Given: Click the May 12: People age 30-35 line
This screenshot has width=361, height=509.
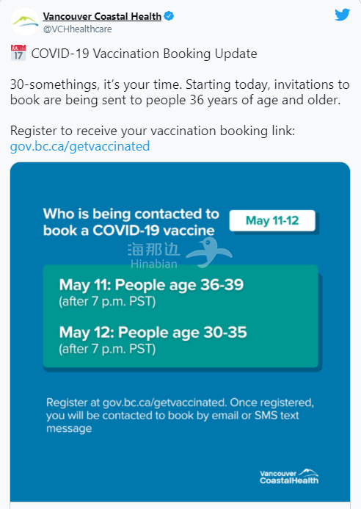Looking at the screenshot, I should [153, 333].
